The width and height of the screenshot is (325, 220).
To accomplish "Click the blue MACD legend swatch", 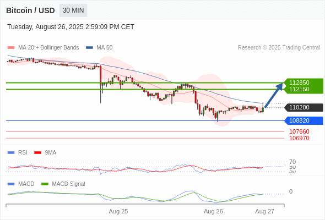I will point(11,184).
